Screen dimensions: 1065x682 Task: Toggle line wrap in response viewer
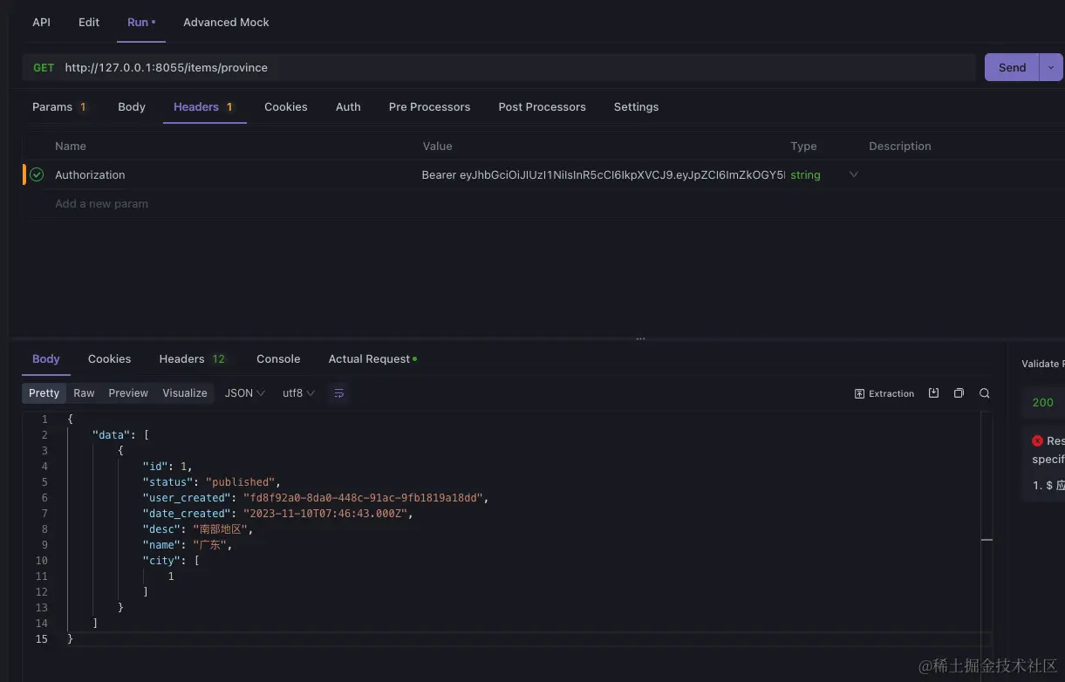[x=338, y=392]
